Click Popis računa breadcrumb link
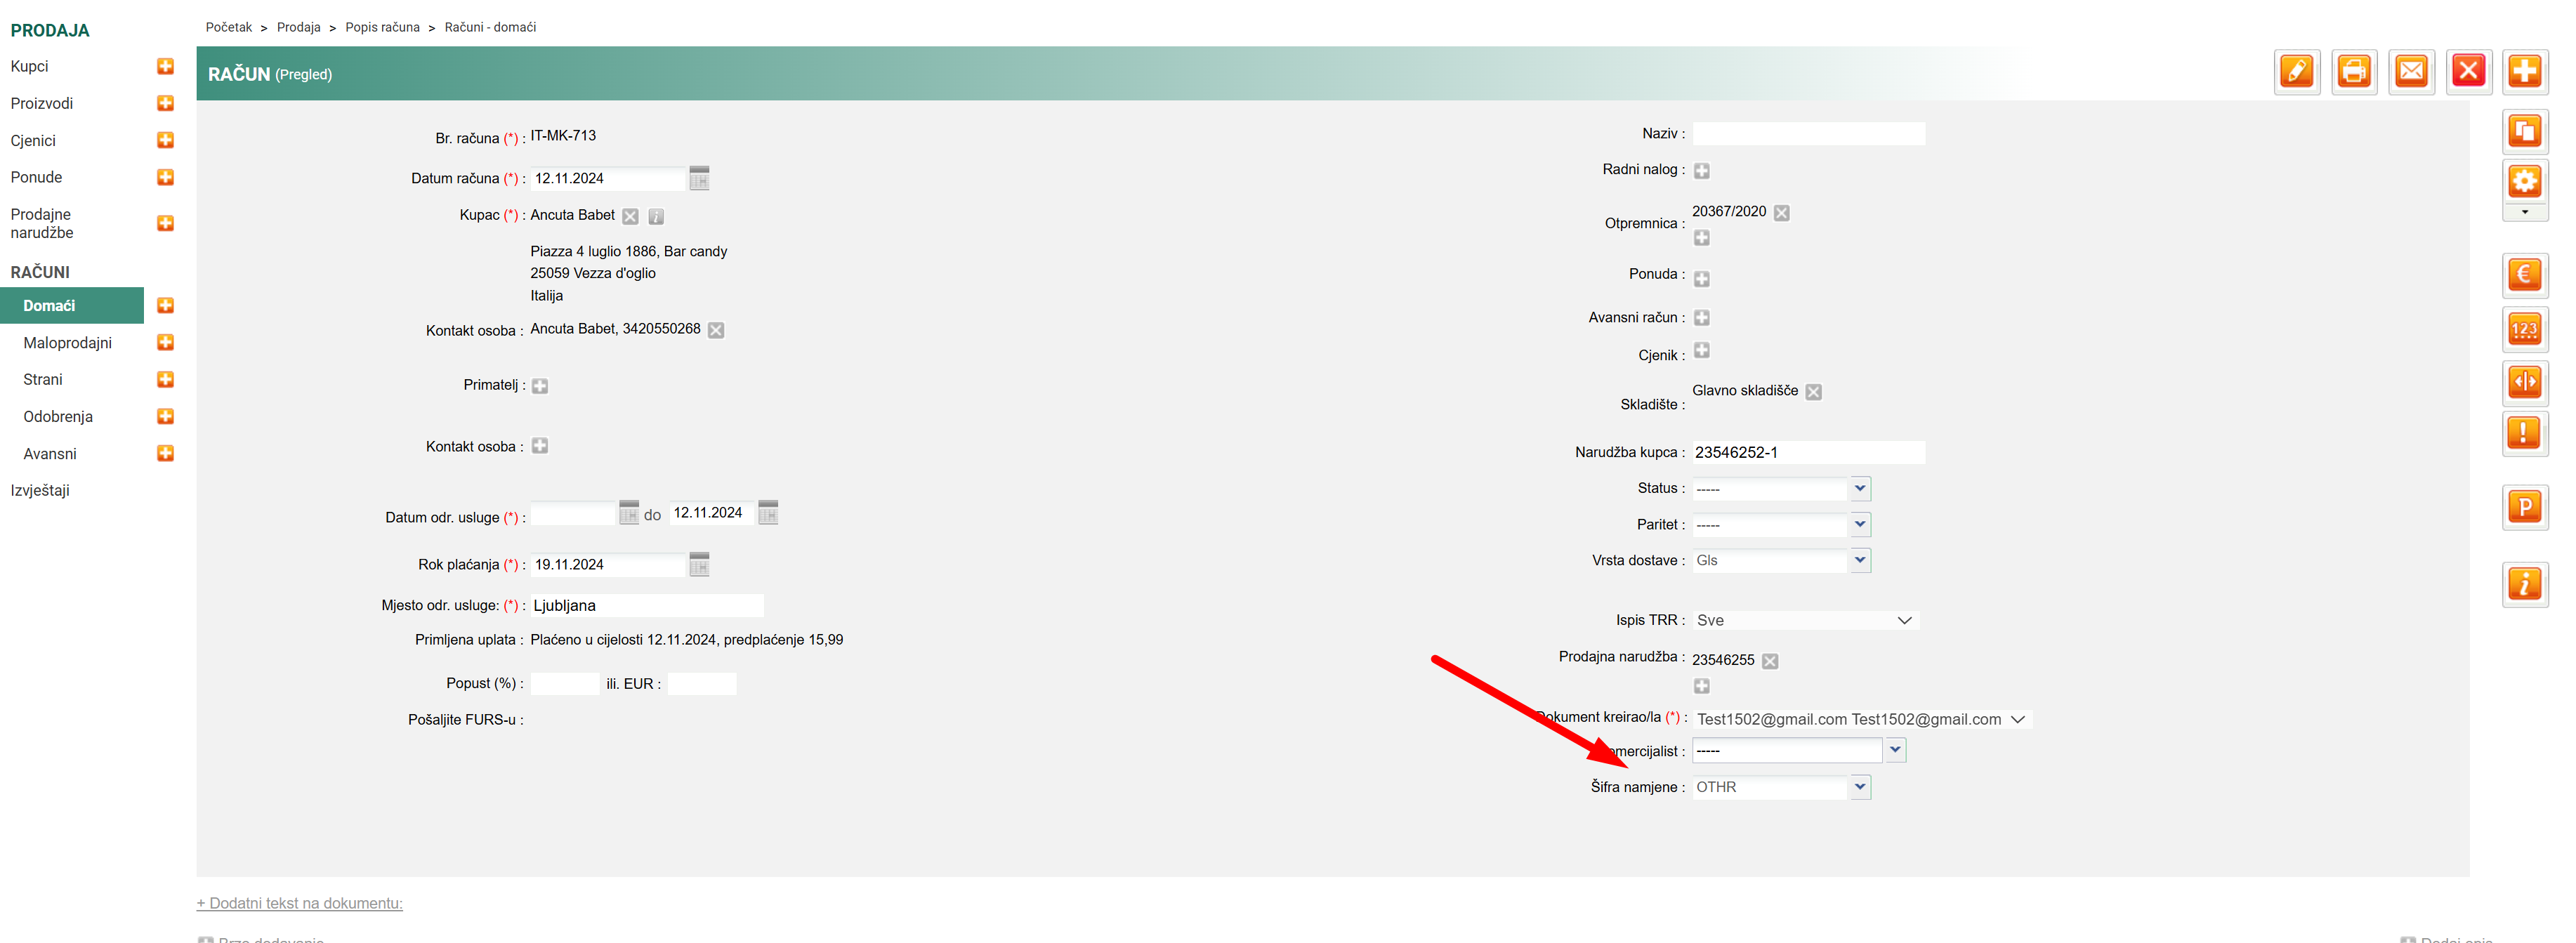This screenshot has height=943, width=2576. [382, 27]
